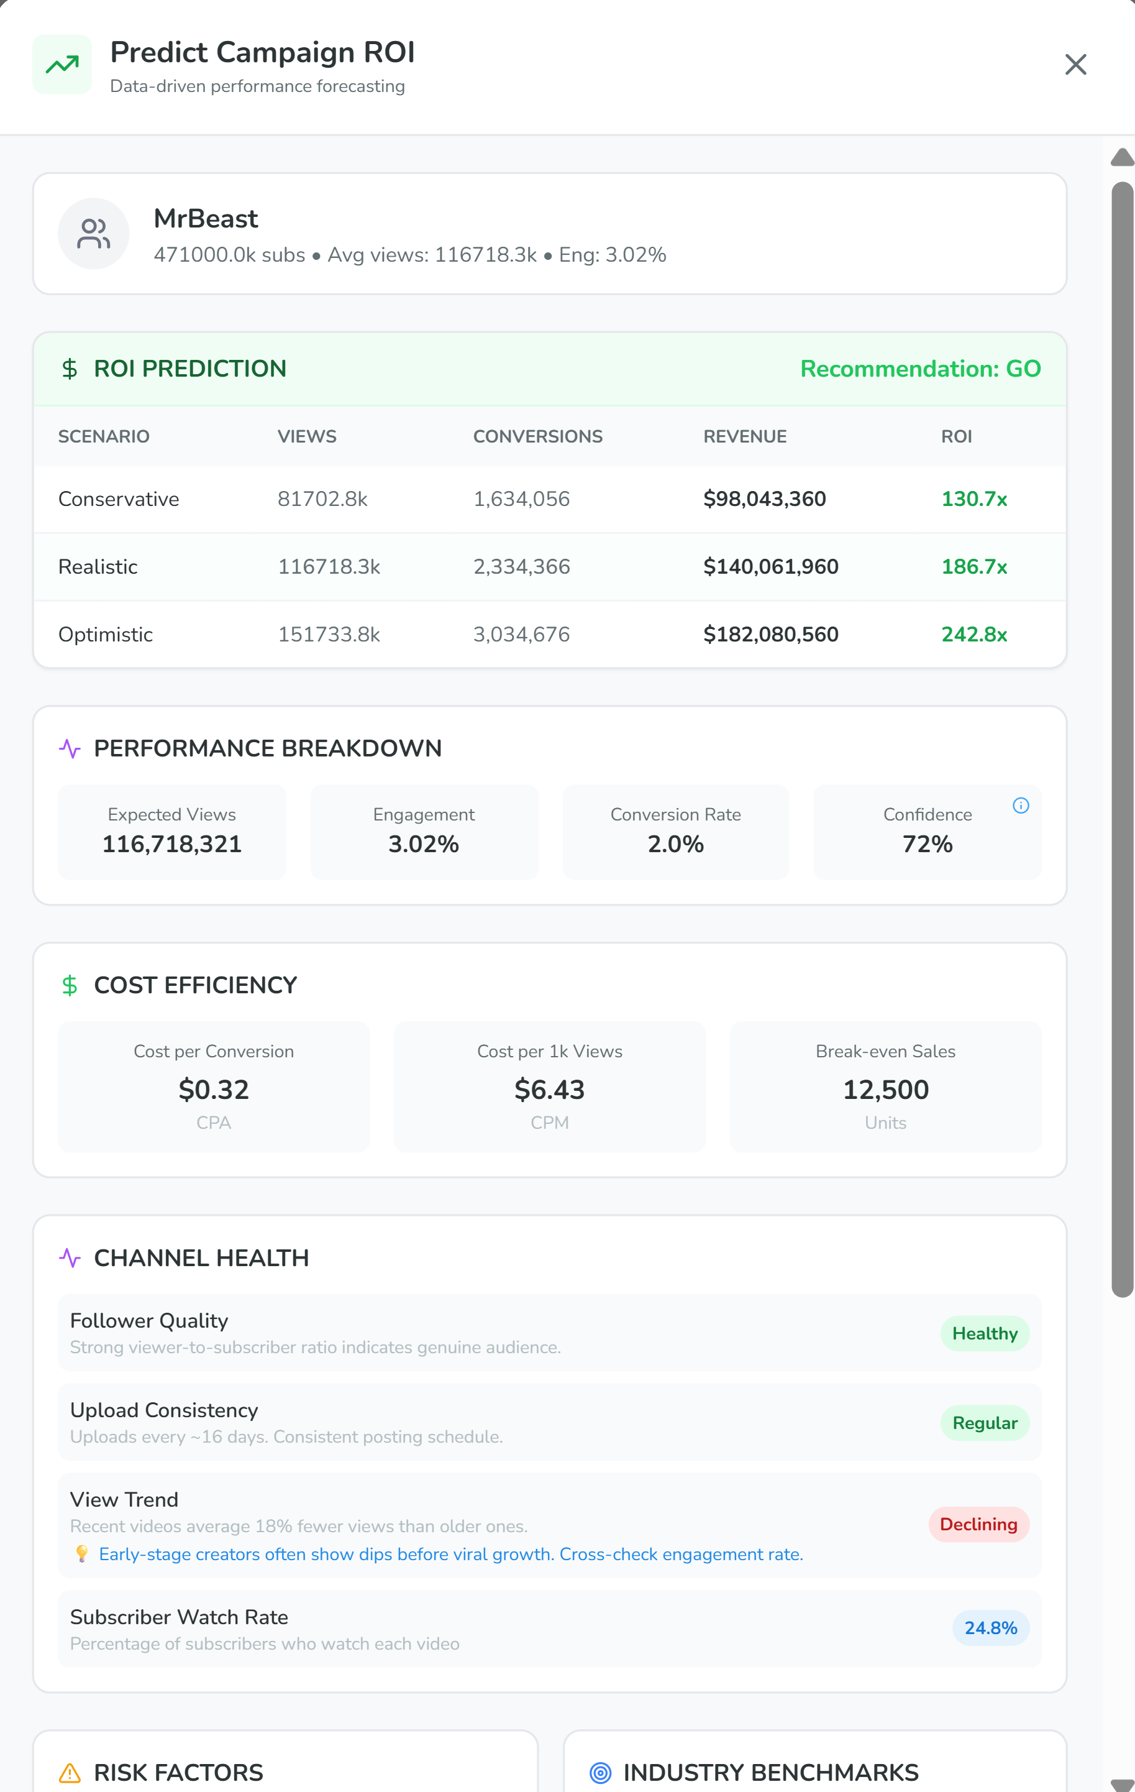Click the Recommendation: GO label
Screen dimensions: 1135x1792
(x=920, y=369)
